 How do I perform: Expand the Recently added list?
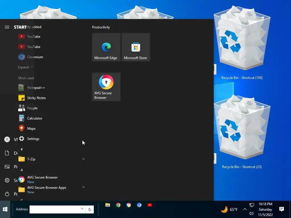(25, 67)
